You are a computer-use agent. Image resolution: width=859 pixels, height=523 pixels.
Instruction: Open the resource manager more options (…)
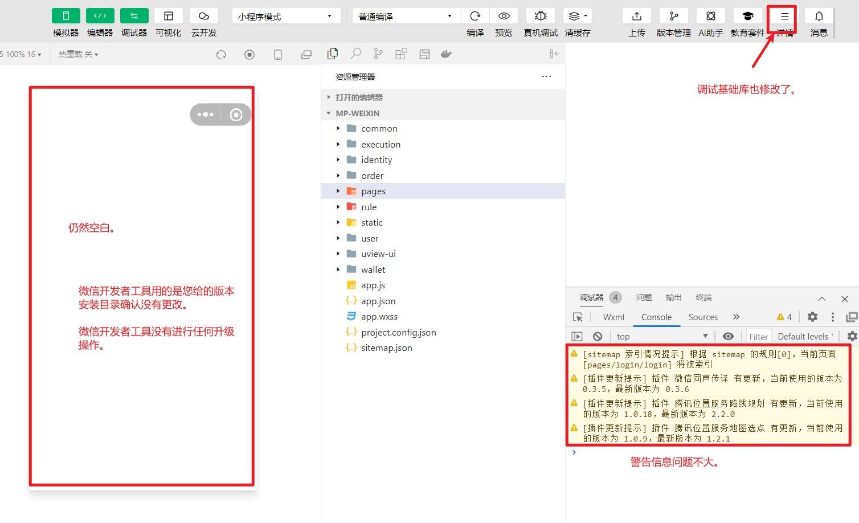546,76
